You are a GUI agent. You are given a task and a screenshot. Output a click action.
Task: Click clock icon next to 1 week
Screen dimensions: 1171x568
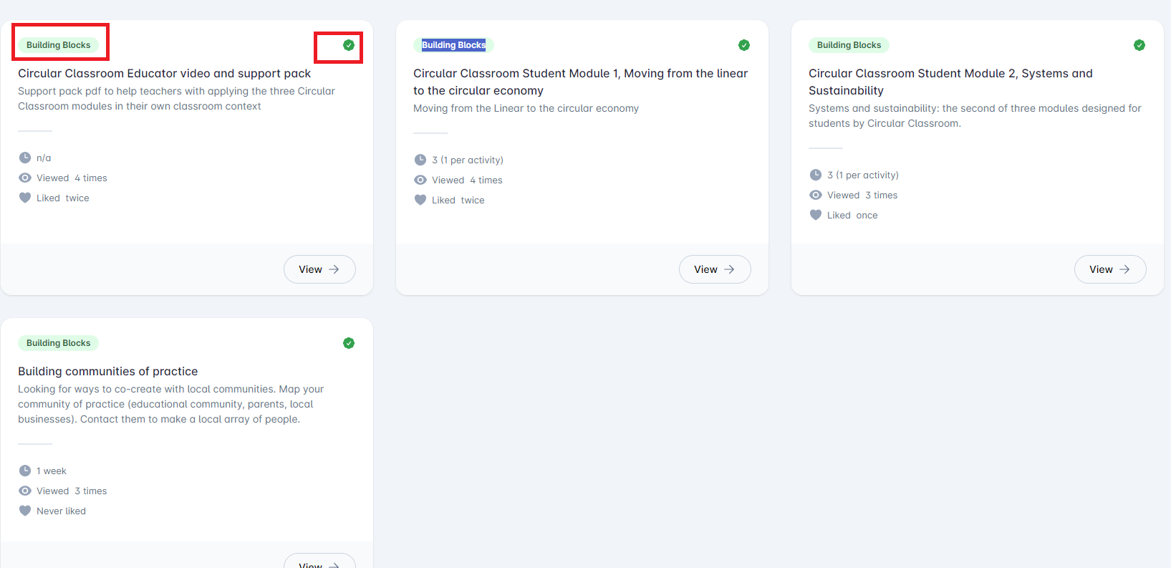pyautogui.click(x=25, y=471)
